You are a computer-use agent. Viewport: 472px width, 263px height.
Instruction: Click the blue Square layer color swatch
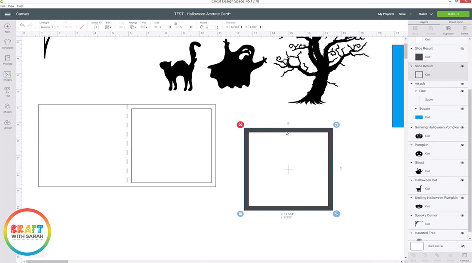point(419,117)
